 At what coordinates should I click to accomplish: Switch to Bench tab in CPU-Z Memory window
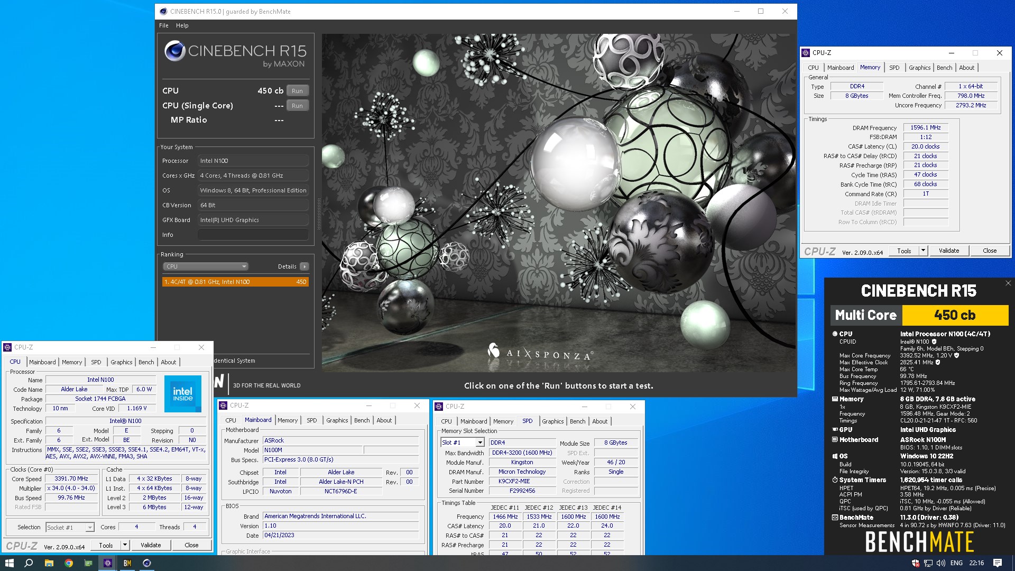coord(944,68)
